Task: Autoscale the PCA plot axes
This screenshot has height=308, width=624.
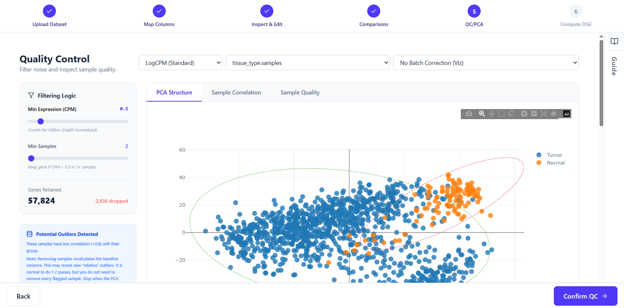Action: coord(544,114)
